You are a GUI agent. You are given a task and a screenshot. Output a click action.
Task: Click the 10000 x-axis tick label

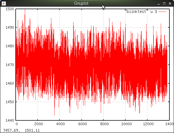tap(125, 124)
